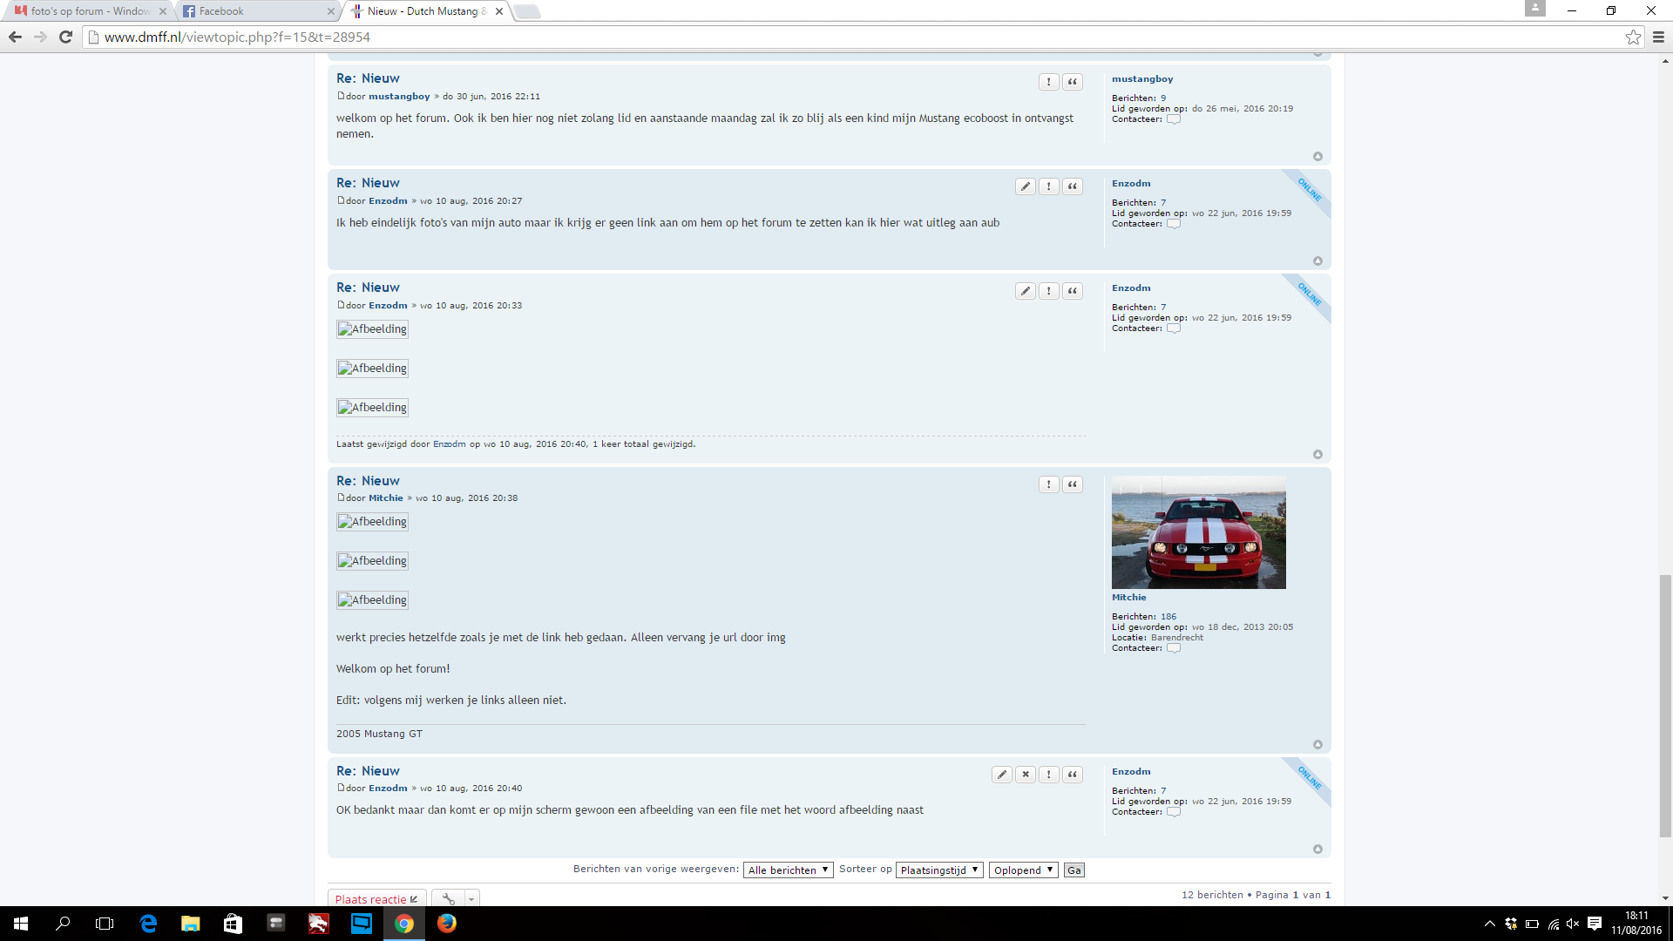Image resolution: width=1673 pixels, height=941 pixels.
Task: Edit Enzodm's 20:27 post with pencil icon
Action: pos(1026,186)
